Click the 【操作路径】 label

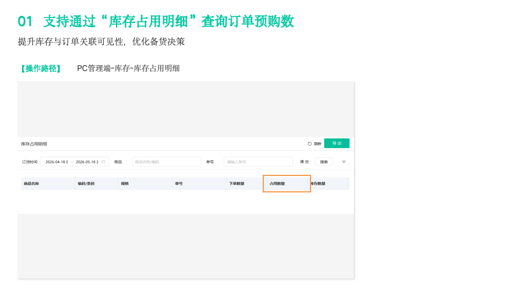[x=41, y=69]
